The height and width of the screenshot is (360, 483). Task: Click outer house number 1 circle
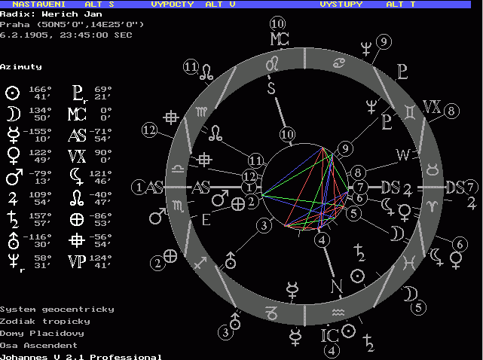click(138, 186)
